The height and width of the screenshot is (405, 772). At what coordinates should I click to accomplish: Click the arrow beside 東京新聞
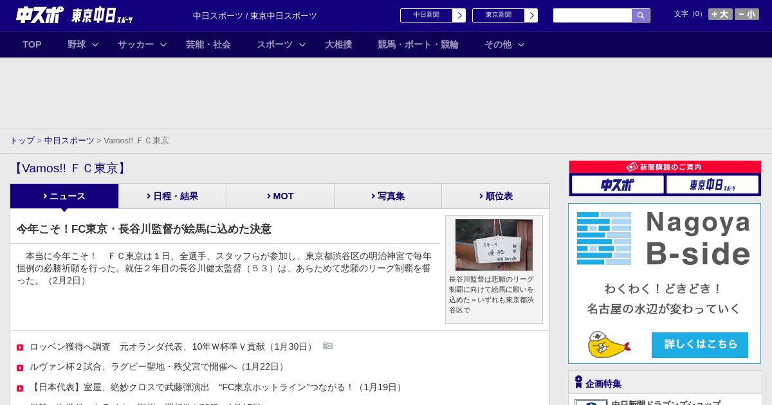click(531, 15)
